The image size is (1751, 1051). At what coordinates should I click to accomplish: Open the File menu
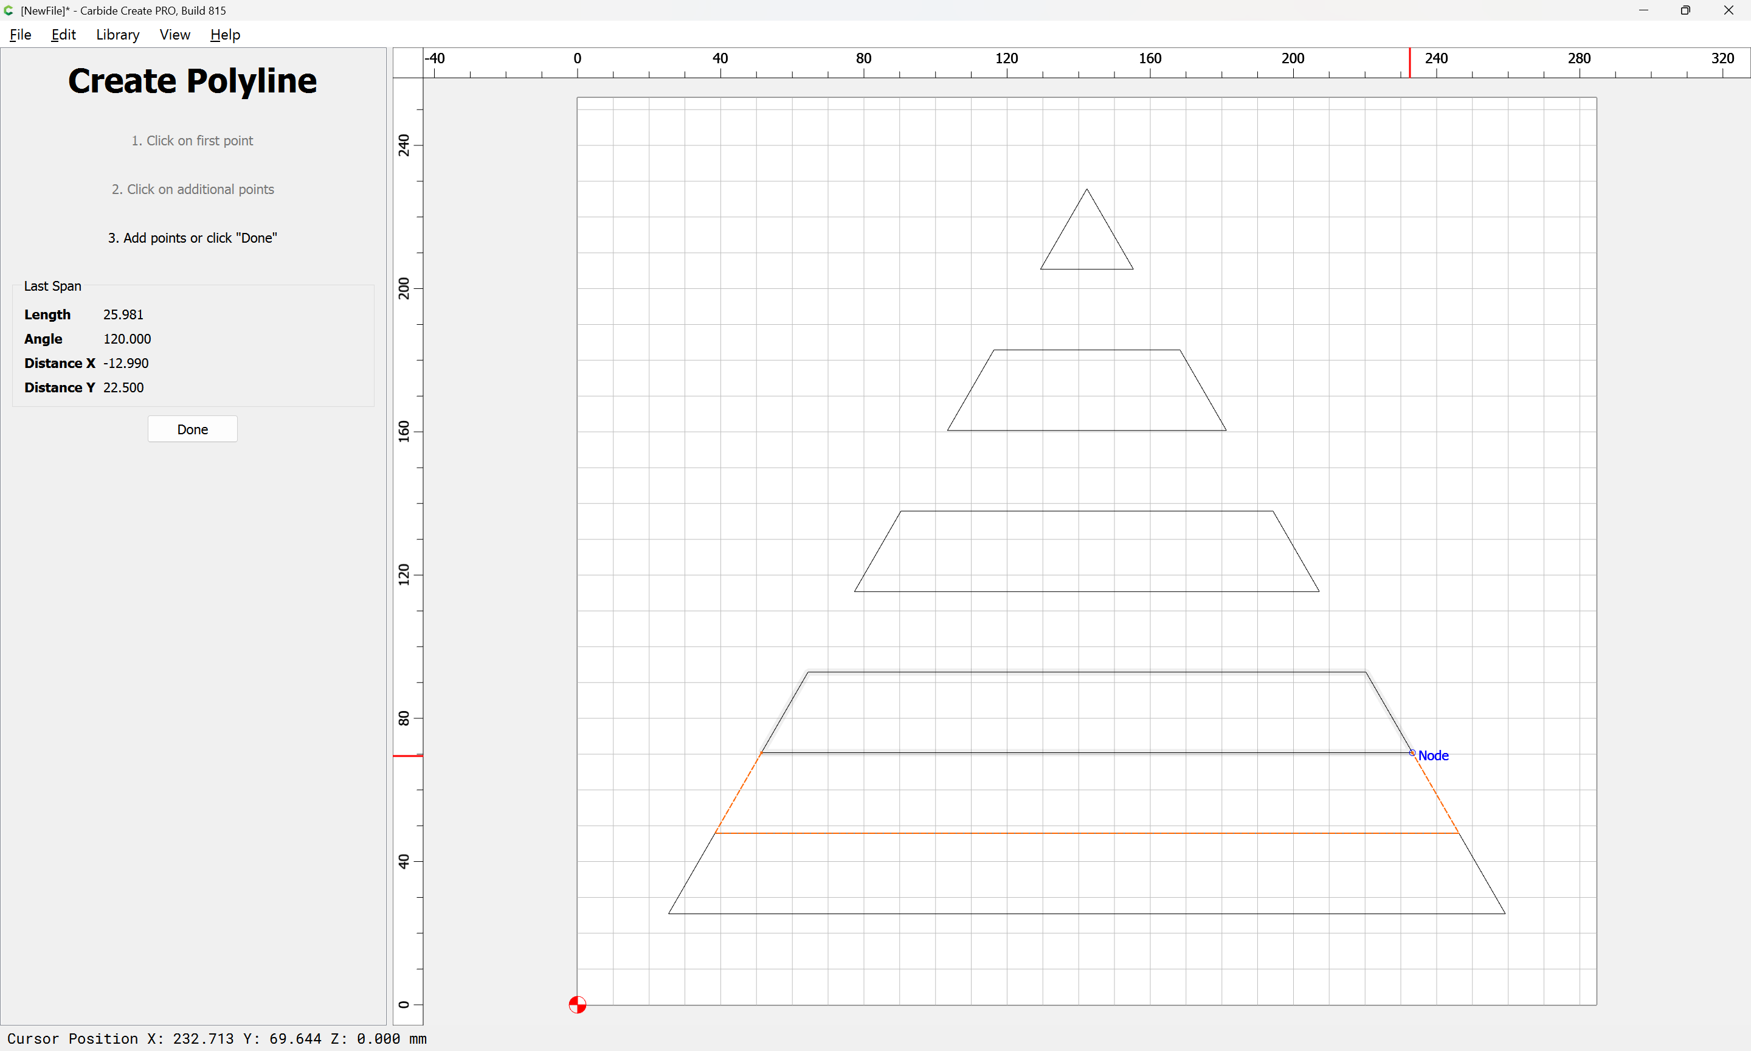[x=20, y=35]
